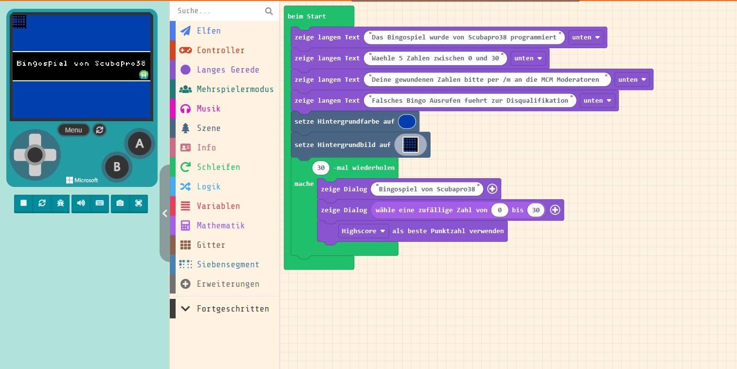This screenshot has height=369, width=737.
Task: Toggle the on-screen keyboard for the simulator
Action: [100, 203]
